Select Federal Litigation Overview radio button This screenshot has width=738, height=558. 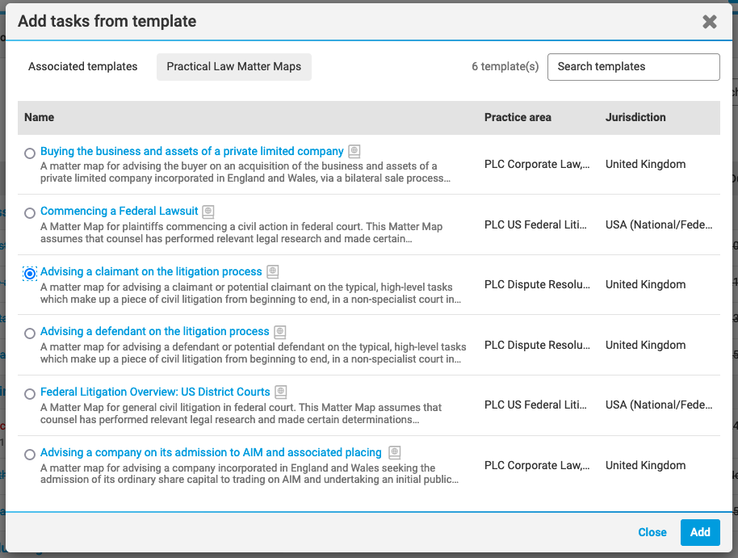(30, 393)
